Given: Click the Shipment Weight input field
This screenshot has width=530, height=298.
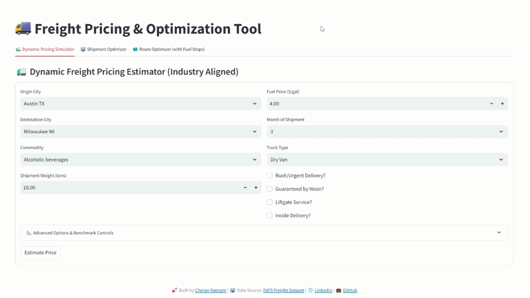Looking at the screenshot, I should pos(129,187).
